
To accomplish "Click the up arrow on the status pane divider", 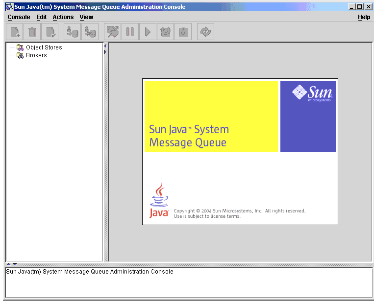I will [9, 264].
